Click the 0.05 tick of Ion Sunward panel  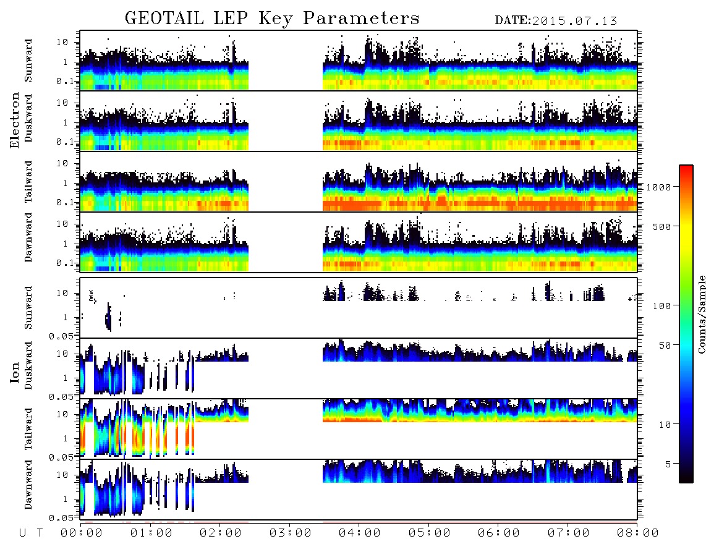coord(61,336)
